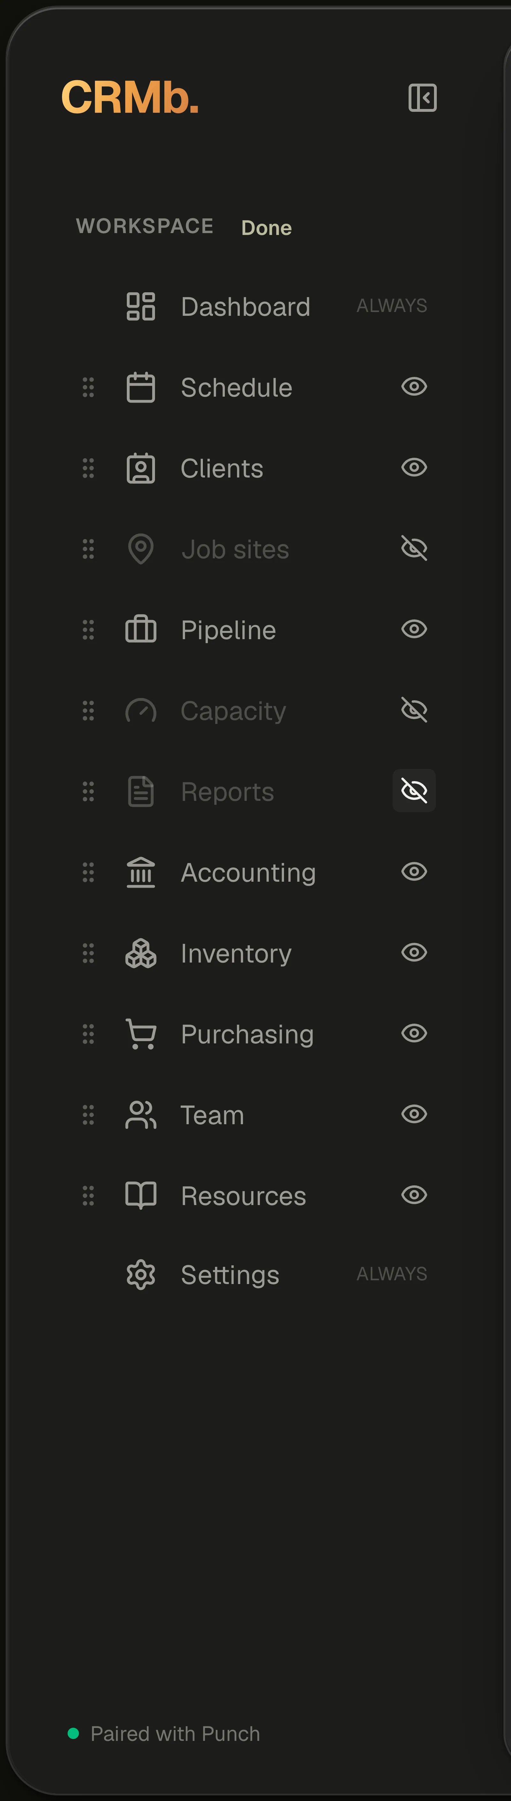
Task: Click the Pipeline briefcase icon
Action: (141, 629)
